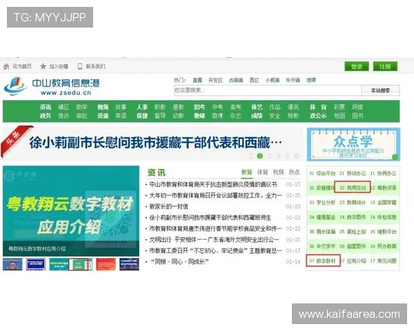The image size is (414, 331).
Task: Click the home icon beside 设为首页
Action: (6, 66)
